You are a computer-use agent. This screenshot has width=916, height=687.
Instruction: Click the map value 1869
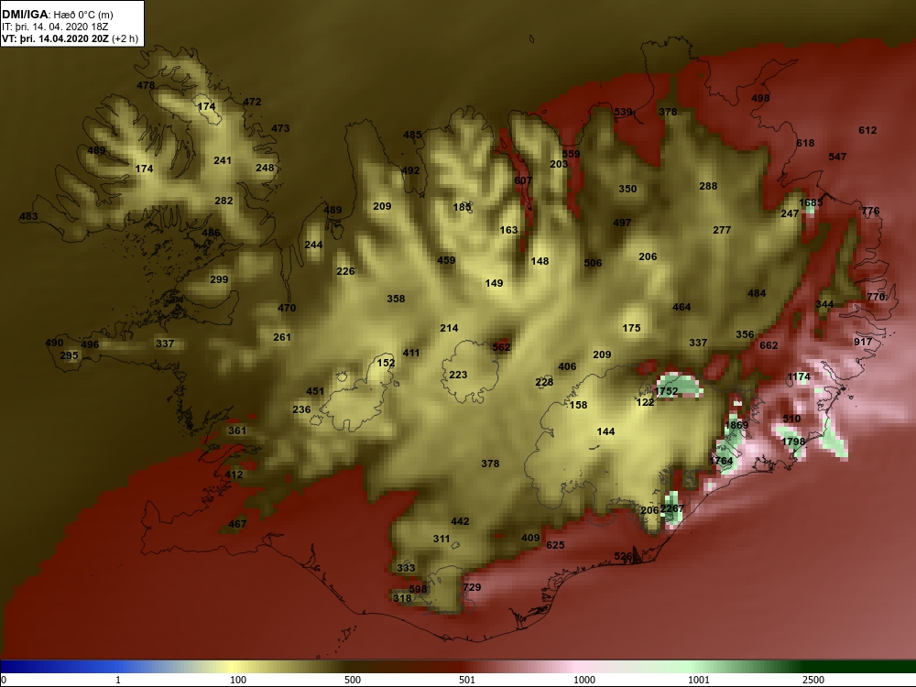pos(736,425)
